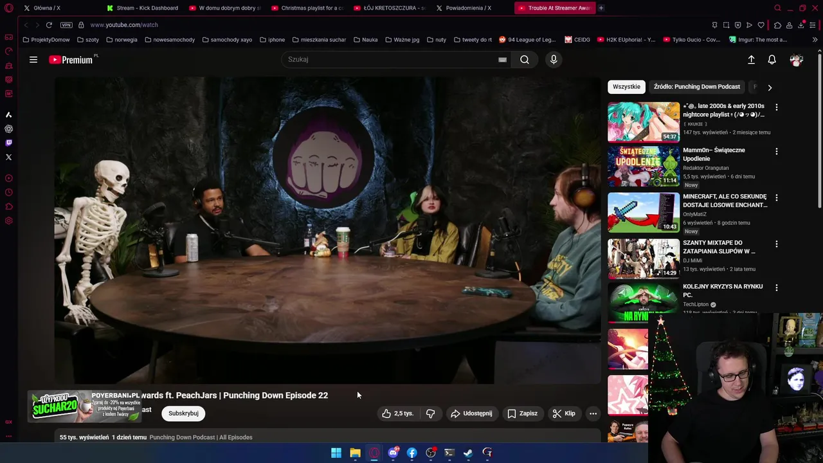
Task: Click the Zapisz save button
Action: 522,413
